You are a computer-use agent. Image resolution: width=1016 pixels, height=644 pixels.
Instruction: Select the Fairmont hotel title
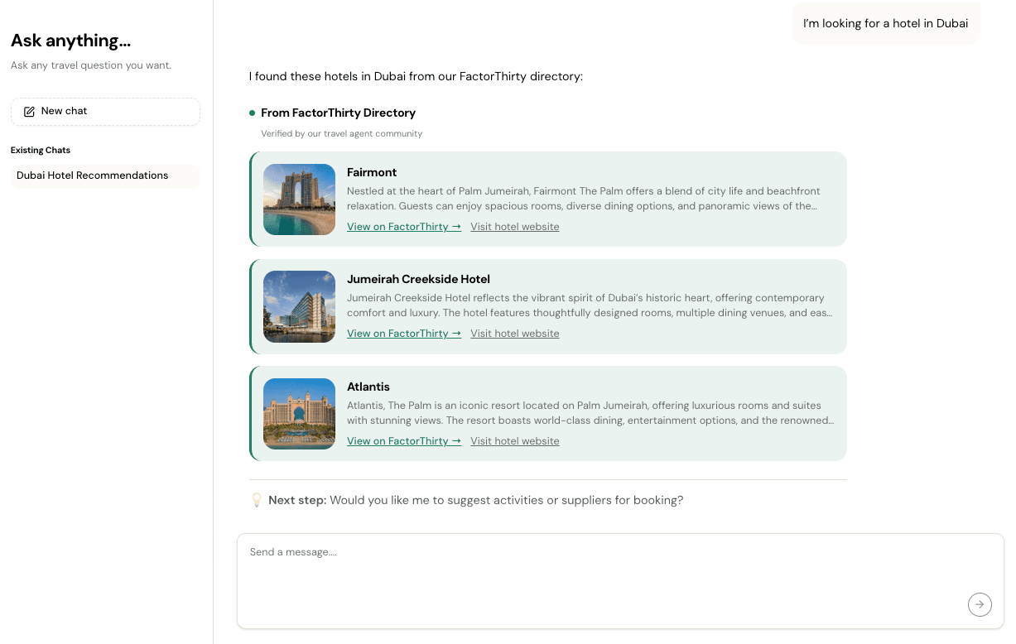372,172
